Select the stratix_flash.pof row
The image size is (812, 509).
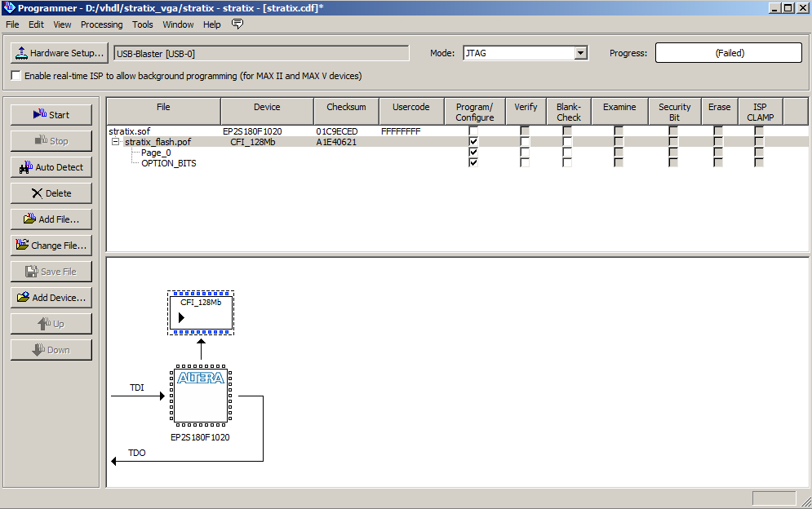[457, 141]
